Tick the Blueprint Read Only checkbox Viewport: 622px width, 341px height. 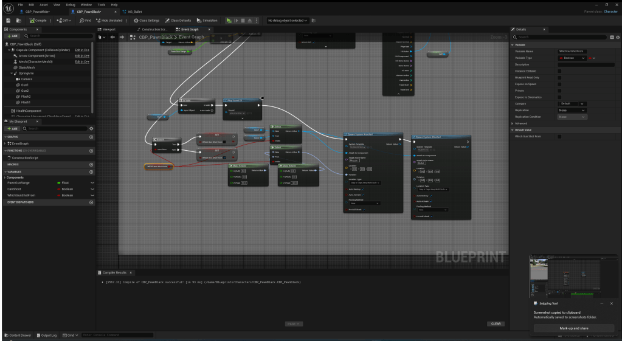click(x=560, y=78)
